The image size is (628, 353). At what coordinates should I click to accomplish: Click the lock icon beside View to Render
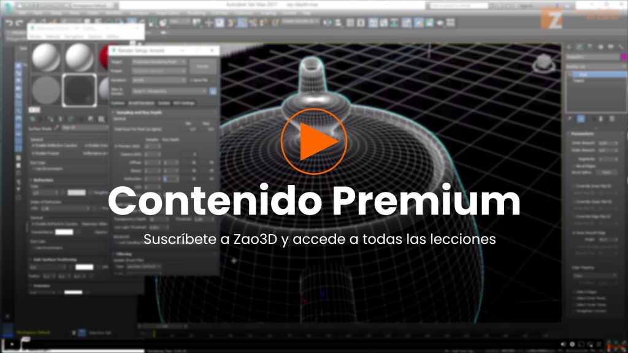pos(213,91)
